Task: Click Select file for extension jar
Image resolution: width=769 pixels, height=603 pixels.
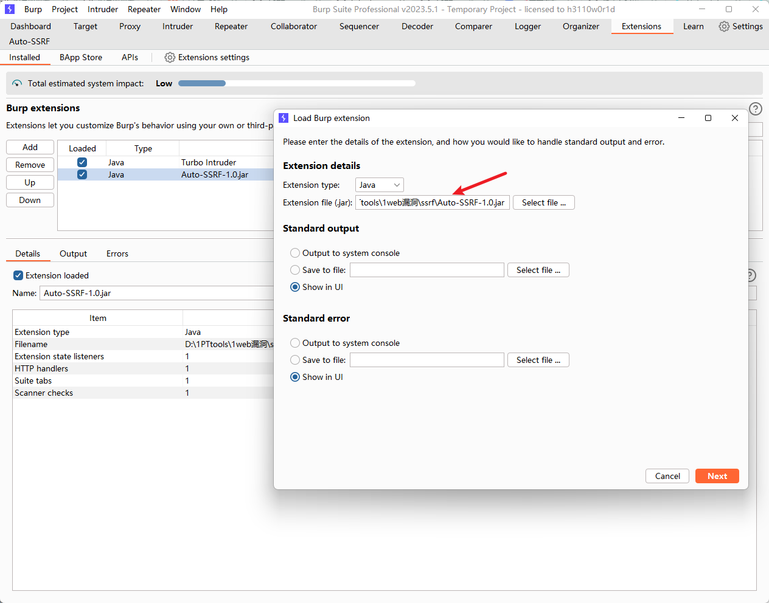Action: 544,202
